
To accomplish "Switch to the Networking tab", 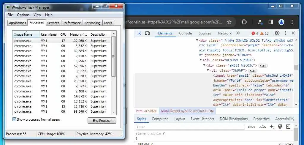I will pyautogui.click(x=92, y=23).
